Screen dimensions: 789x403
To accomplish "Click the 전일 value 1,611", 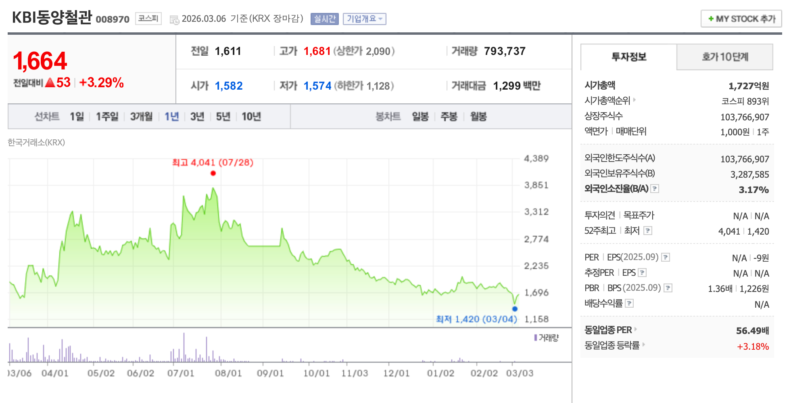I will [x=228, y=51].
